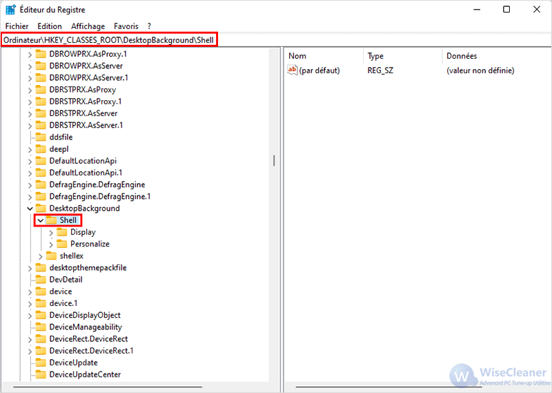Select the DBRSTPRX.AsProxy folder icon

tap(41, 90)
